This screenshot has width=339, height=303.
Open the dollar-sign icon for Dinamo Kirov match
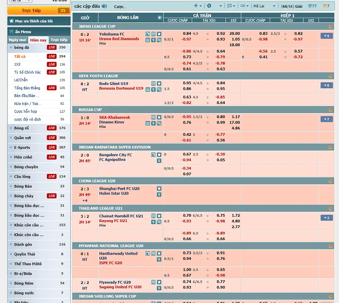(x=153, y=123)
